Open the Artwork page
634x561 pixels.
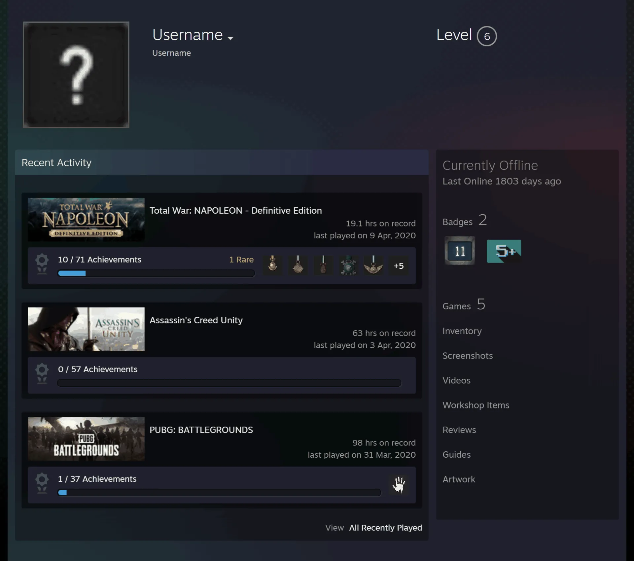click(x=459, y=479)
